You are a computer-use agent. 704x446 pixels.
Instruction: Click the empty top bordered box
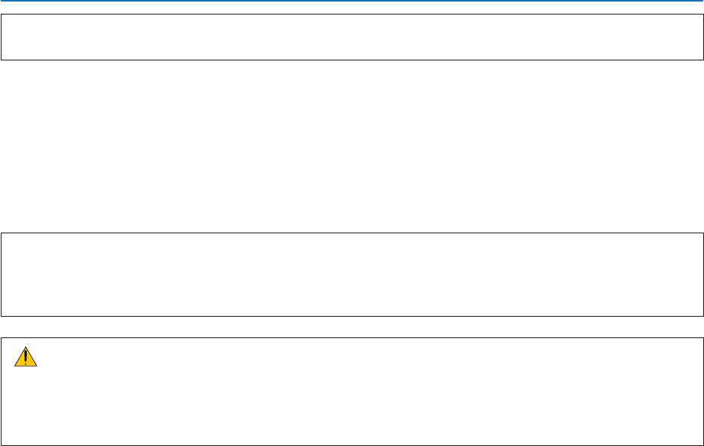[x=352, y=37]
